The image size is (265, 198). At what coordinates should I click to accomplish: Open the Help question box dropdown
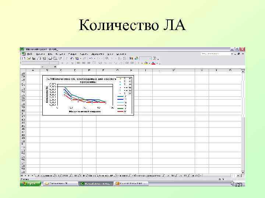232,54
